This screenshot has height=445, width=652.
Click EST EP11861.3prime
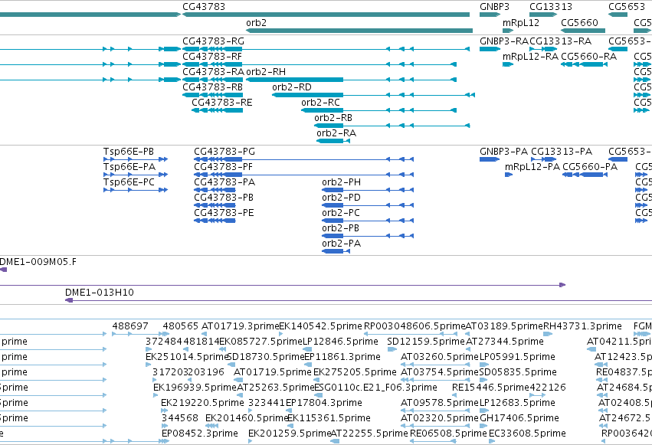tap(342, 358)
